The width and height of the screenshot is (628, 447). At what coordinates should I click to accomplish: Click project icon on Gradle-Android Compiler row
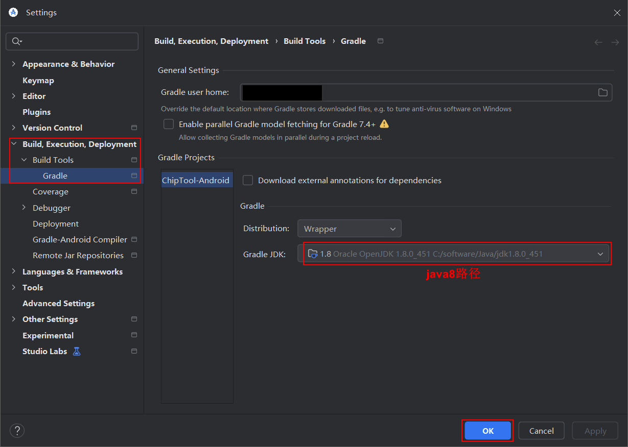click(x=134, y=239)
